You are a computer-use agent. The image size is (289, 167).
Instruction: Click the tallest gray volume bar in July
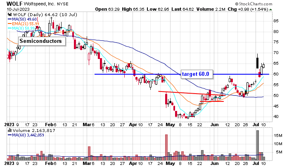point(258,146)
